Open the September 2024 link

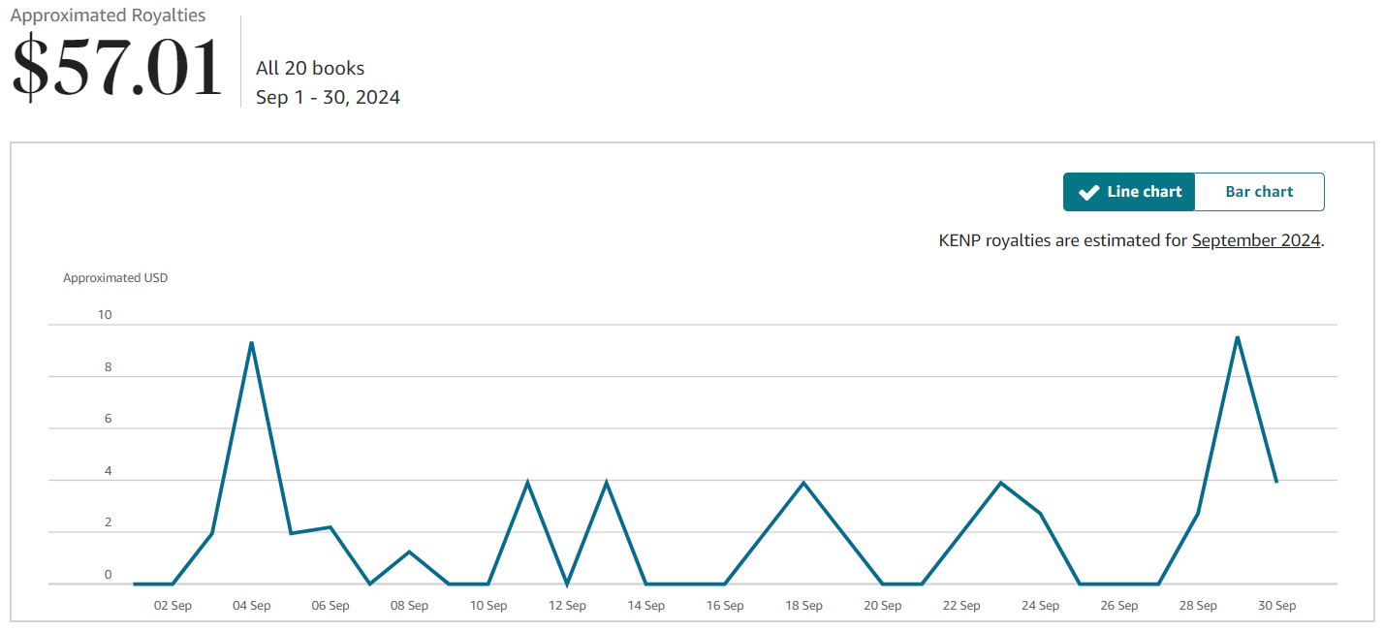(x=1256, y=240)
